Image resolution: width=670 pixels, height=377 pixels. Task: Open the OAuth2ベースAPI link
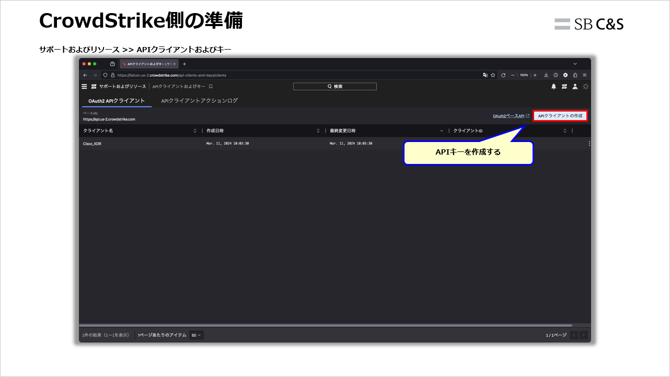click(509, 116)
